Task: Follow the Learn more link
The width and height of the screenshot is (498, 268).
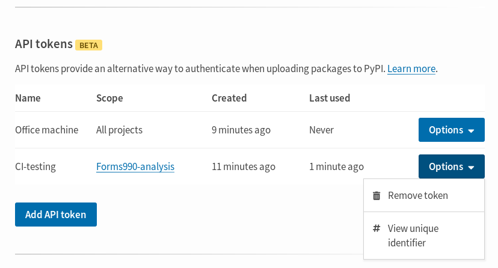Action: [411, 69]
